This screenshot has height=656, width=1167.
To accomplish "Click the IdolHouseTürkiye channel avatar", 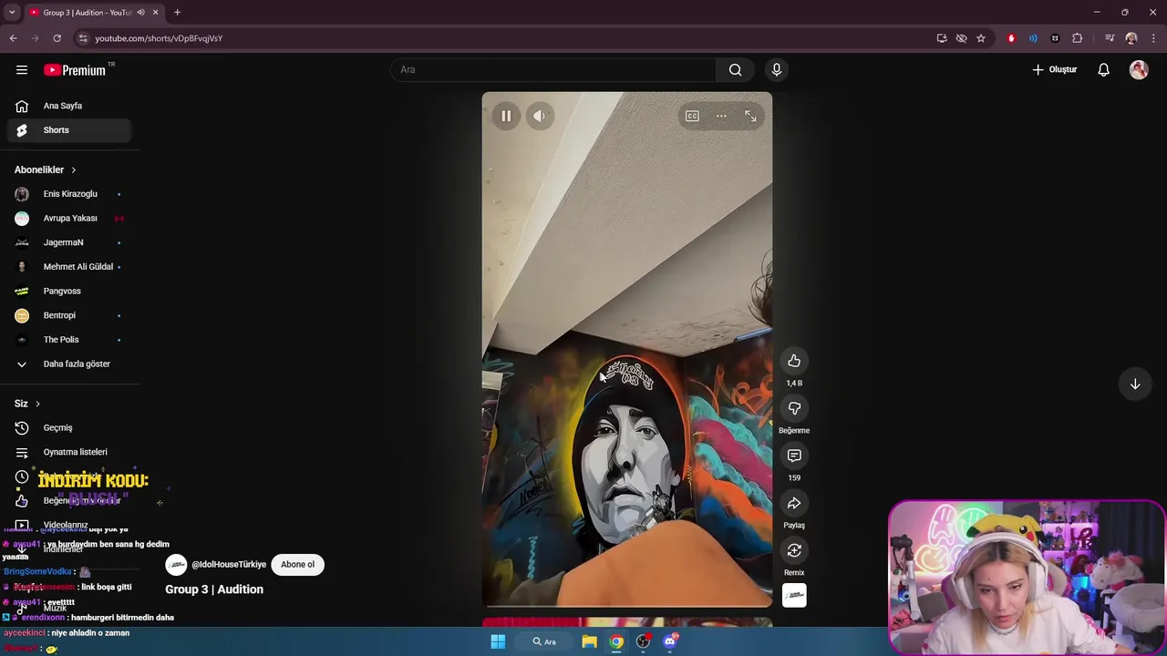I will (176, 565).
